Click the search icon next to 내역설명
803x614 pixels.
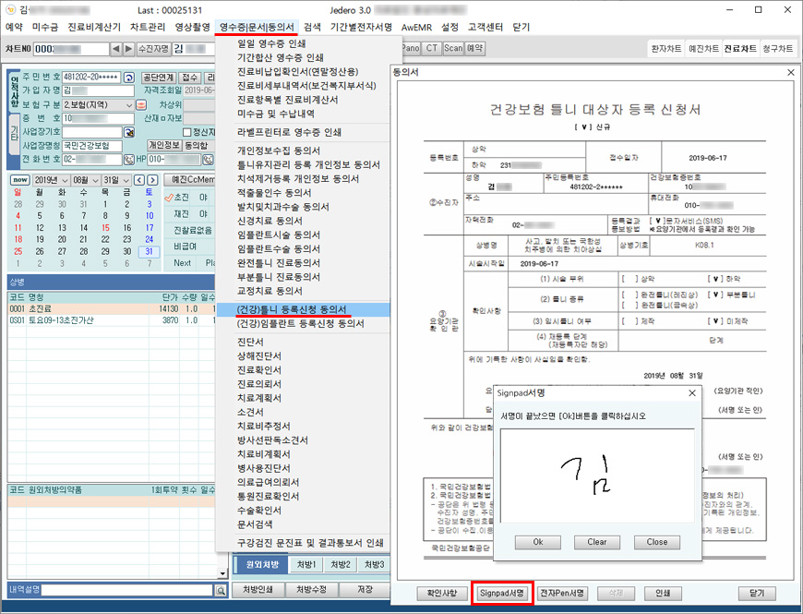coord(221,590)
